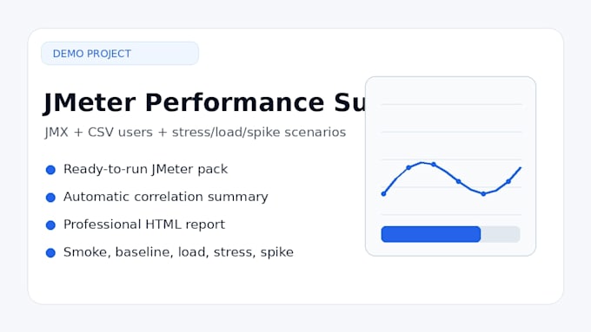The width and height of the screenshot is (591, 332).
Task: Select the Smoke, baseline, load, stress, spike text
Action: (178, 252)
